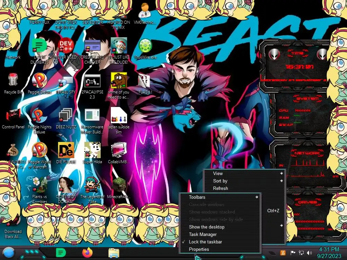Open the green notes app on taskbar
347x260 pixels.
pyautogui.click(x=61, y=253)
